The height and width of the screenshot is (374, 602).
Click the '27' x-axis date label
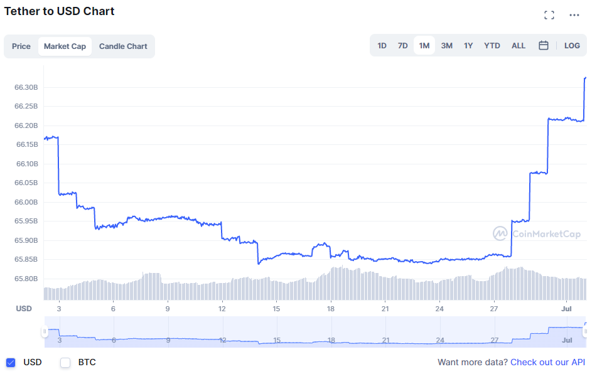(494, 309)
